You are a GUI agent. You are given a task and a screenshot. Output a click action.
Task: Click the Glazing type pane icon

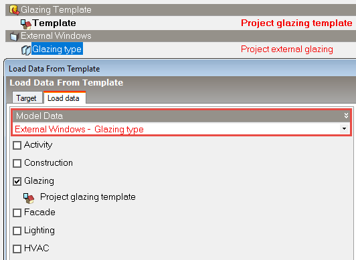point(26,50)
